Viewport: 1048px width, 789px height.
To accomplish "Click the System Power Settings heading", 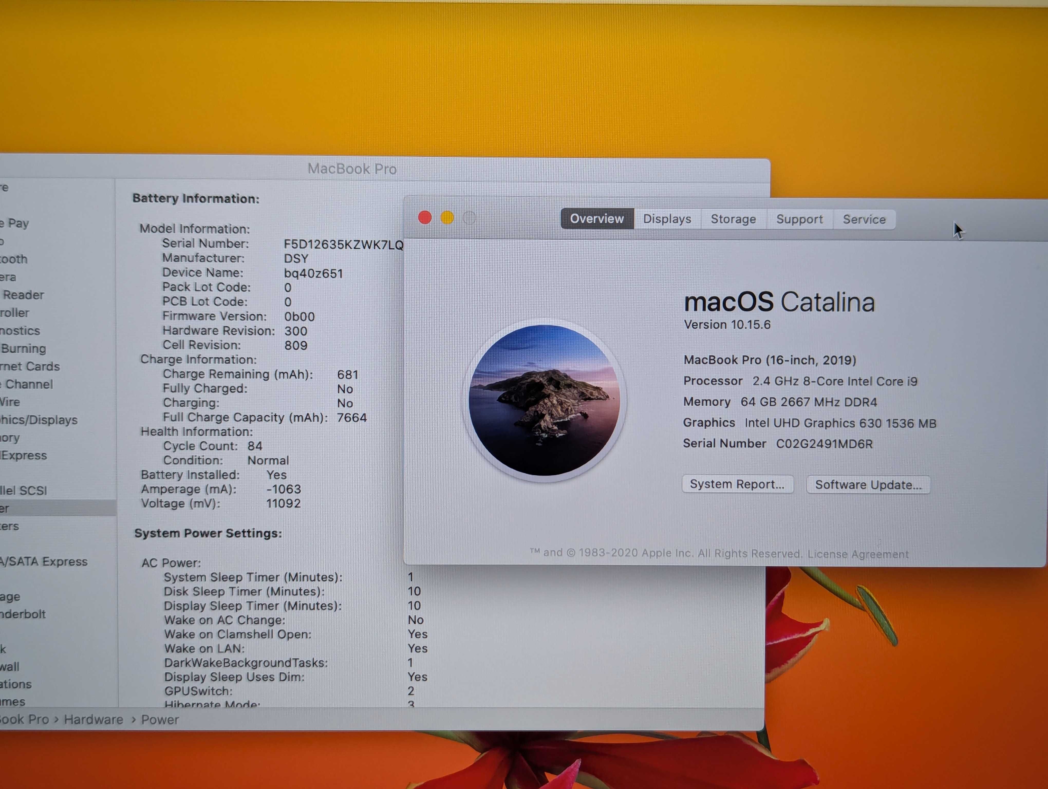I will (208, 533).
